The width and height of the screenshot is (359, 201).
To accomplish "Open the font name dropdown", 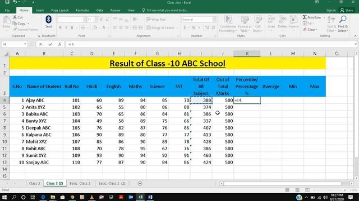I will [x=85, y=20].
